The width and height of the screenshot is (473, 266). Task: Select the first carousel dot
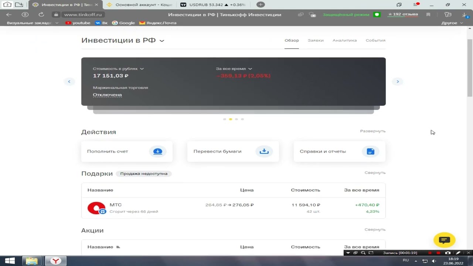225,119
